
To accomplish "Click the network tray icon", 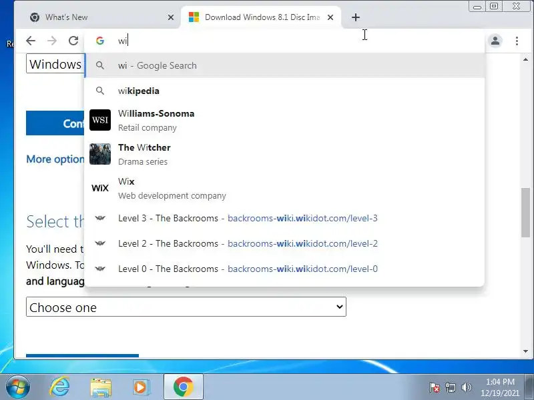I will click(451, 387).
